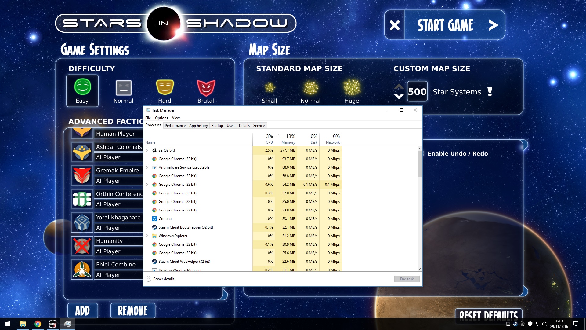Open the Options menu in Task Manager
The image size is (586, 330).
161,118
